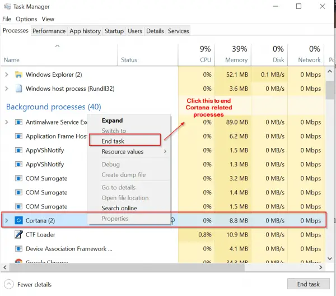Expand the Antimalware Service Executable row
This screenshot has height=296, width=336.
pyautogui.click(x=7, y=122)
